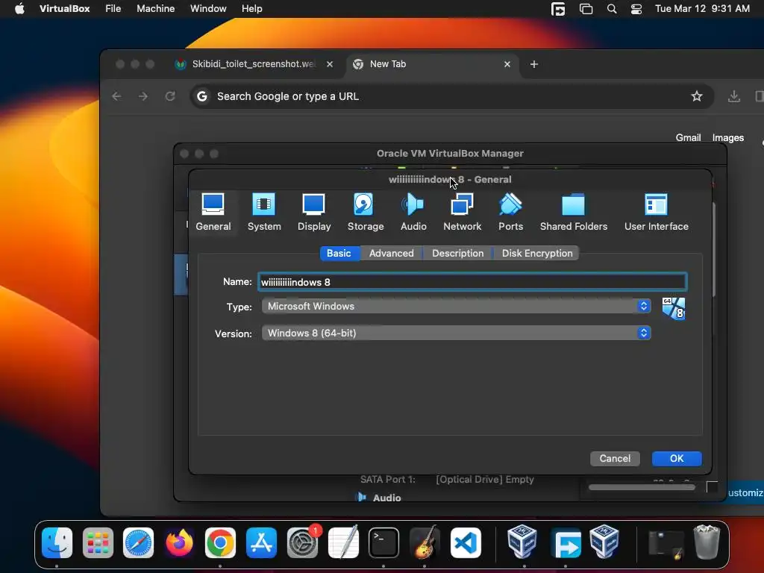Screen dimensions: 764x573
Task: Click the VM Name text field
Action: (x=472, y=282)
